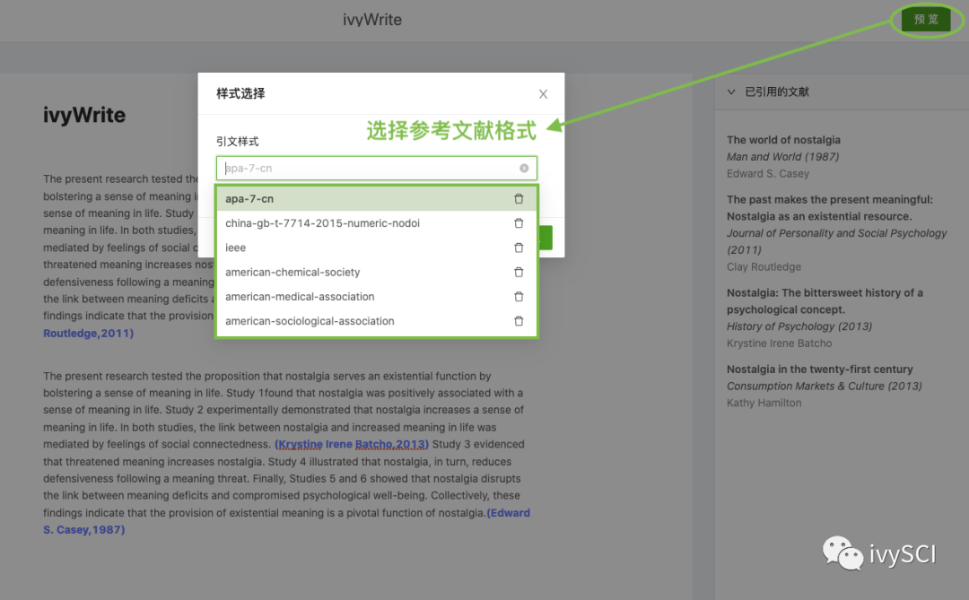Delete the apa-7-cn citation style

click(519, 198)
